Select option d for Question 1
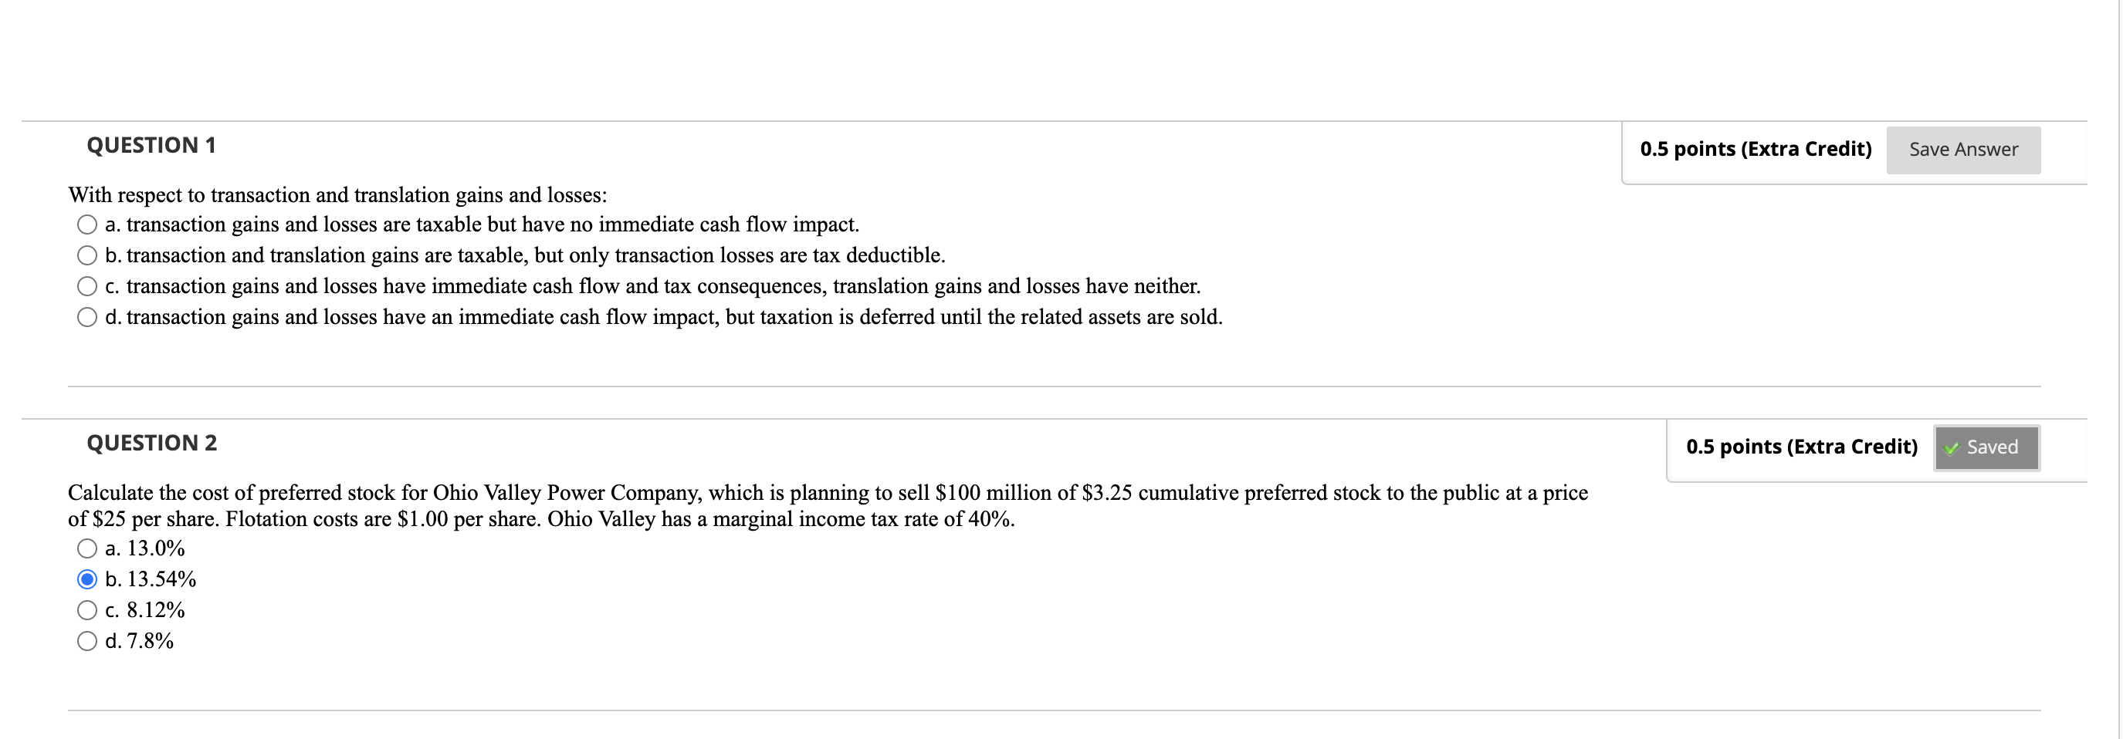 click(x=87, y=316)
